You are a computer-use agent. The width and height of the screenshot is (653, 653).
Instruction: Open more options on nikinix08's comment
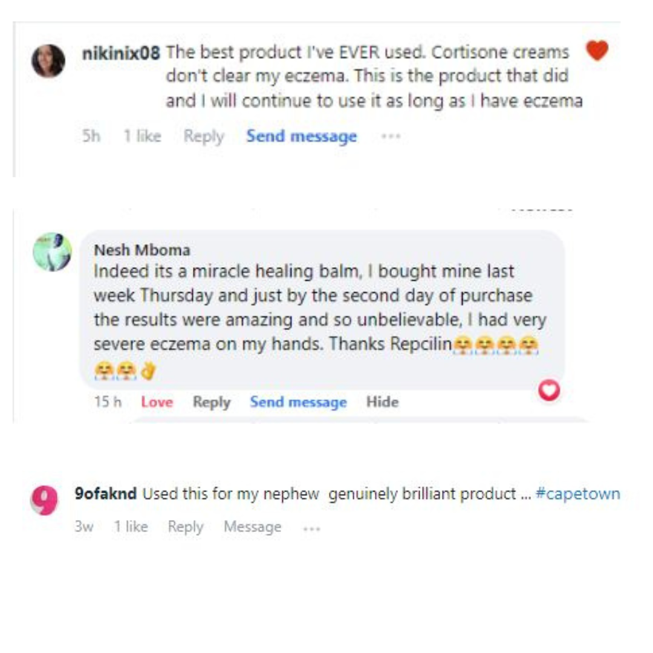(x=391, y=137)
